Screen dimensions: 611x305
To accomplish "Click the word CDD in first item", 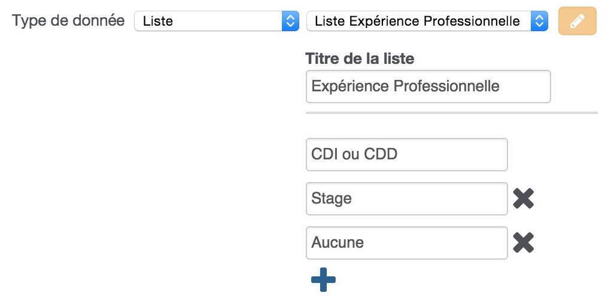I will pyautogui.click(x=381, y=154).
